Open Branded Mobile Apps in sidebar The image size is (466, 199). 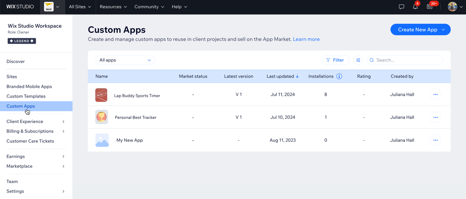pyautogui.click(x=29, y=87)
